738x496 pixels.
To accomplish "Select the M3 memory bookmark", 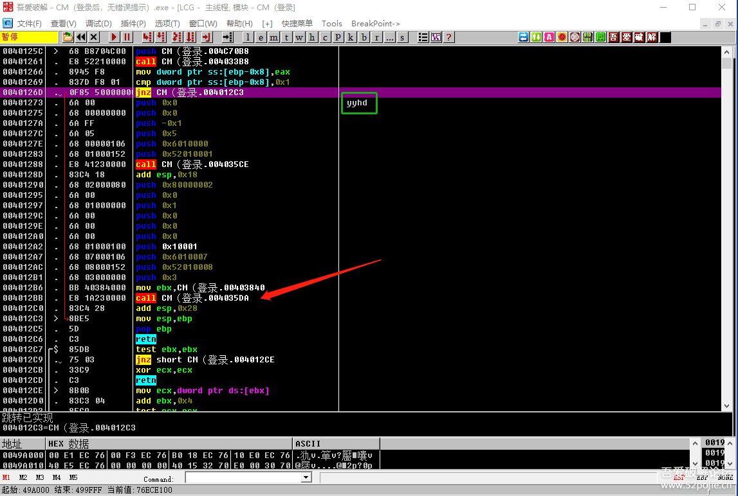I will point(40,477).
